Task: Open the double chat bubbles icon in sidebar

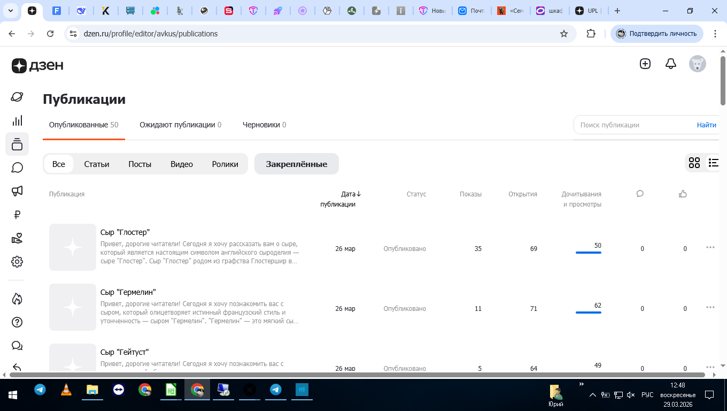Action: 17,345
